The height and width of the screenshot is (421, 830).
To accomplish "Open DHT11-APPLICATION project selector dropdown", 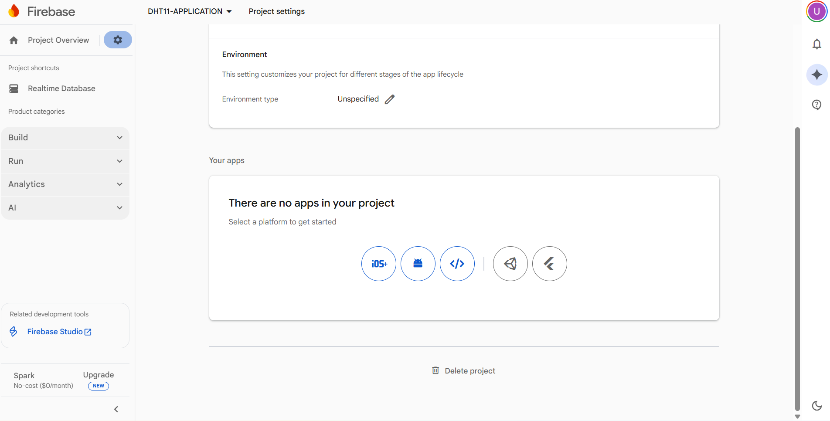I will 190,11.
